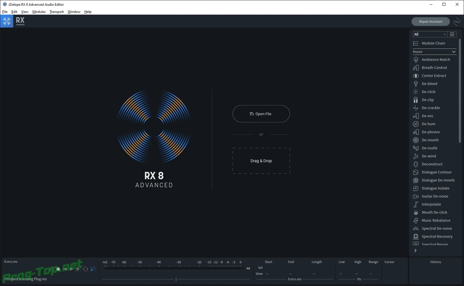The height and width of the screenshot is (286, 464).
Task: Click the Range column label
Action: (x=374, y=262)
